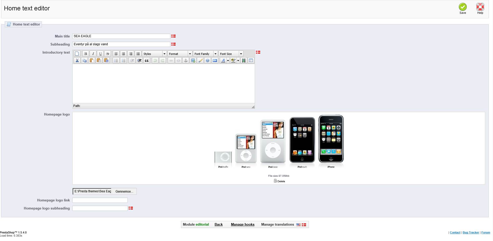The height and width of the screenshot is (241, 493).
Task: Click the Copy icon
Action: (84, 60)
